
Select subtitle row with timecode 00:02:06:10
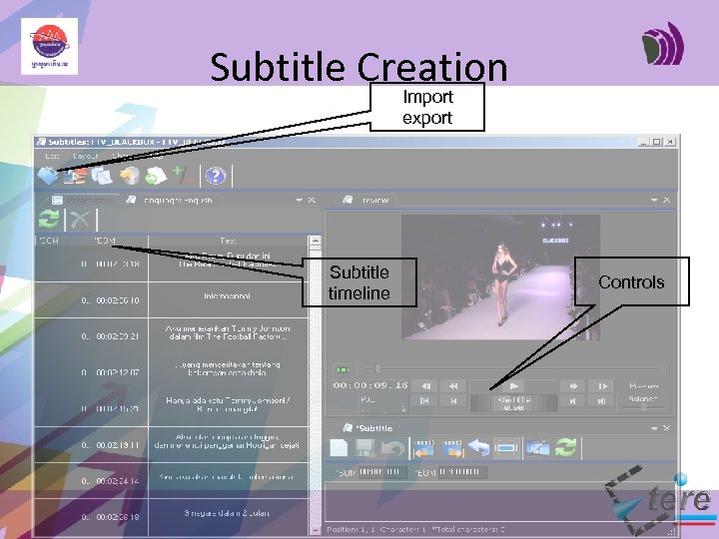click(x=172, y=299)
